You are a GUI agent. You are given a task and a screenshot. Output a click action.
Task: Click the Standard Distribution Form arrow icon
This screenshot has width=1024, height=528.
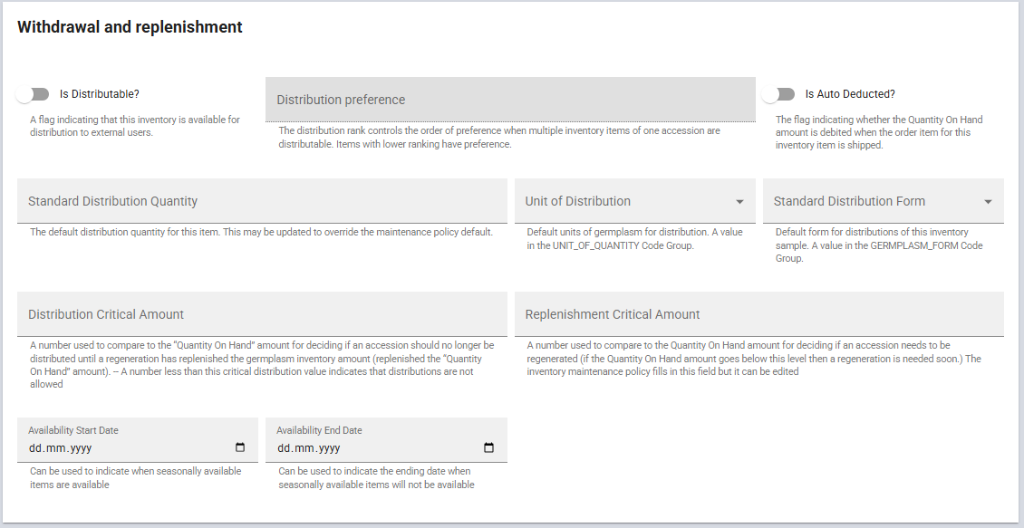[988, 202]
